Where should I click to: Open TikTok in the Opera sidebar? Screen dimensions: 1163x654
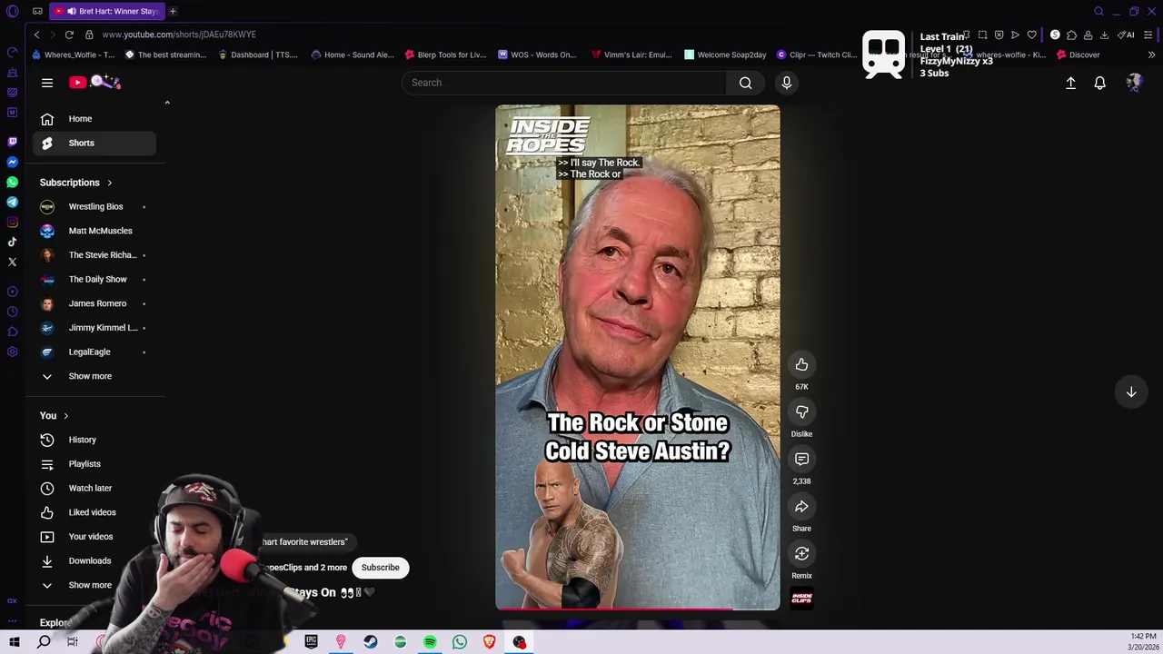pyautogui.click(x=12, y=242)
